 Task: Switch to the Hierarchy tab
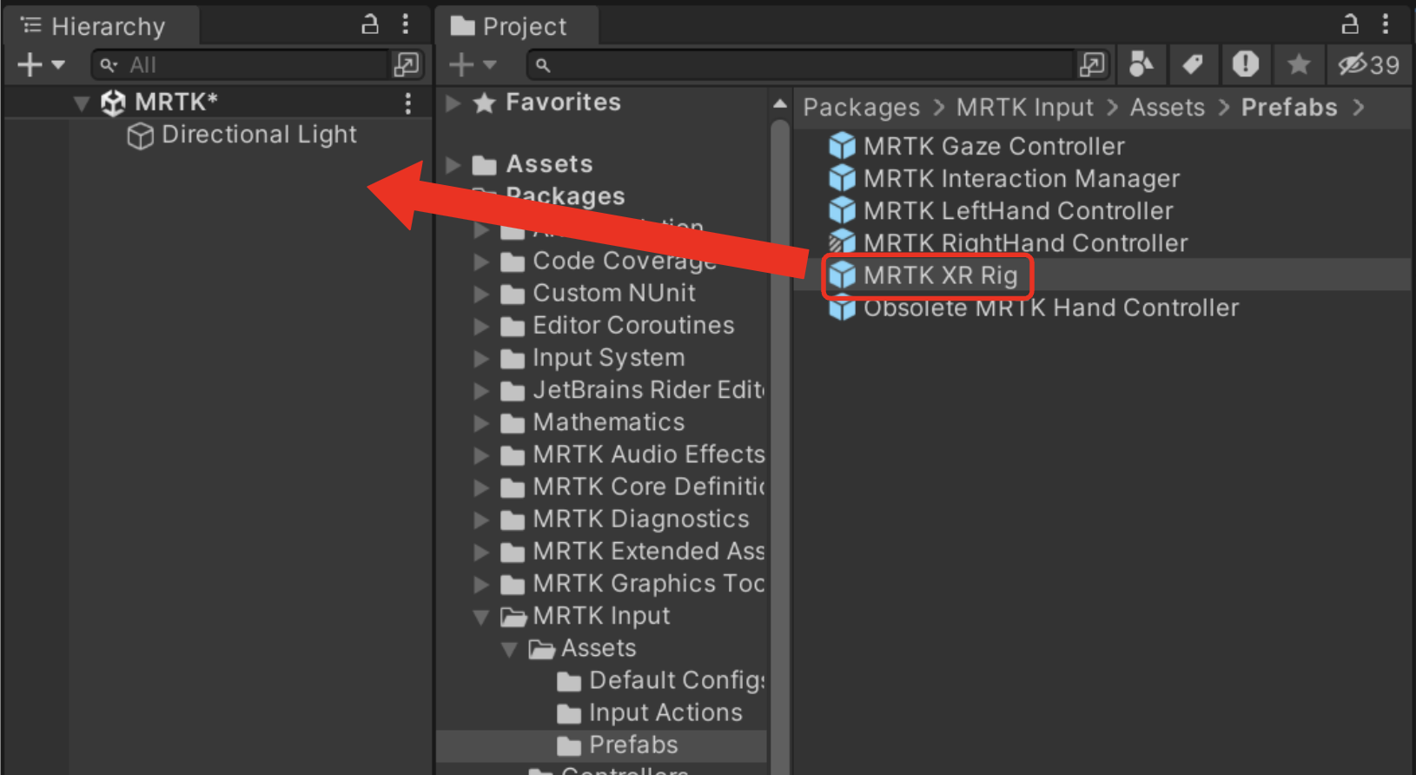pos(100,26)
